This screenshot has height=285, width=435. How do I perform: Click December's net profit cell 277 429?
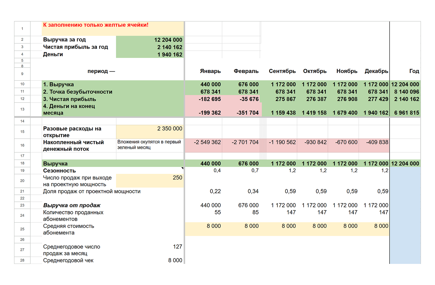pyautogui.click(x=374, y=99)
